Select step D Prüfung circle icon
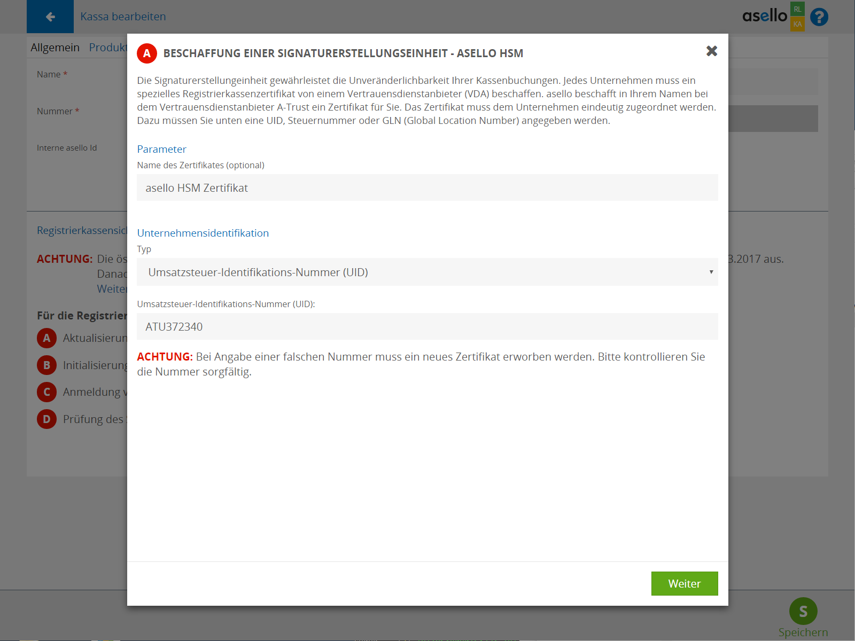This screenshot has height=641, width=855. click(x=46, y=419)
